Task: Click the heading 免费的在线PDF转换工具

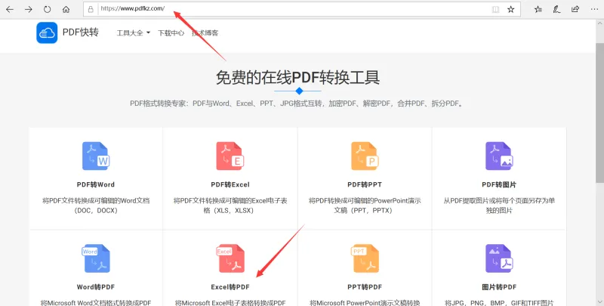Action: click(297, 78)
